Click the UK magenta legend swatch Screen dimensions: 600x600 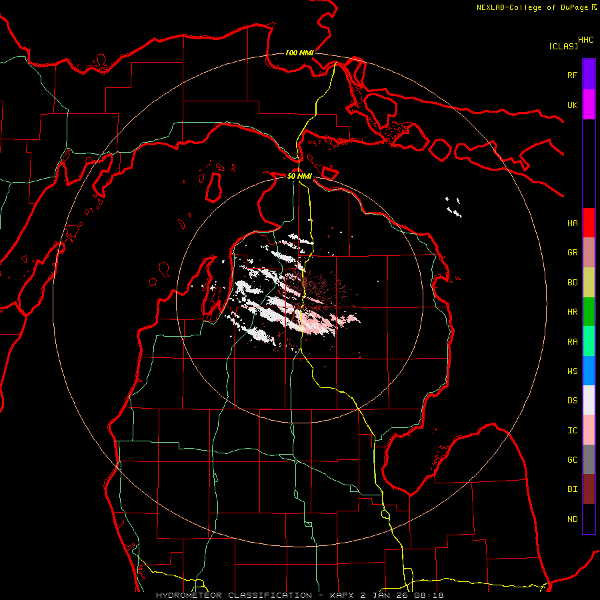(x=589, y=105)
